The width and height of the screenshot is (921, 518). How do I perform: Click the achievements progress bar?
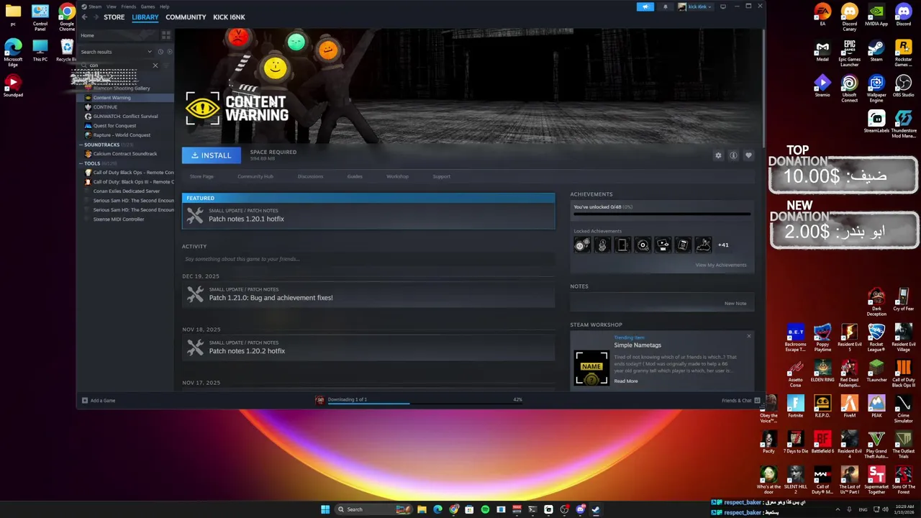pos(662,214)
